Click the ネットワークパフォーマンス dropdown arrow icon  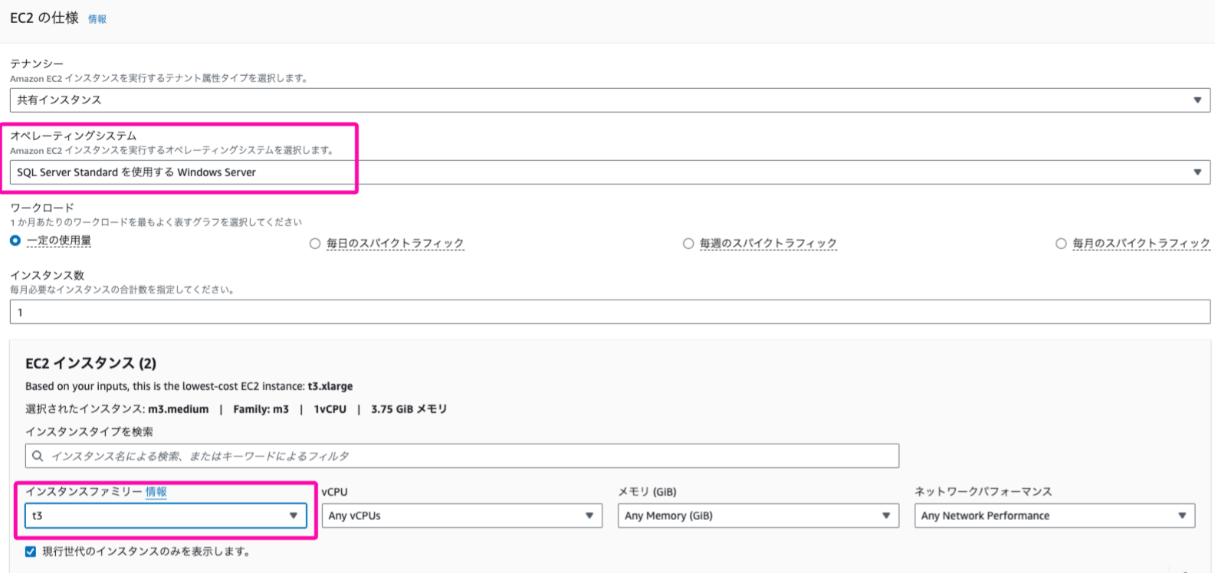(x=1182, y=516)
